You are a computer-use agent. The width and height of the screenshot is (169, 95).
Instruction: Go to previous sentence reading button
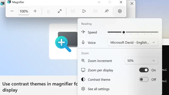click(73, 11)
